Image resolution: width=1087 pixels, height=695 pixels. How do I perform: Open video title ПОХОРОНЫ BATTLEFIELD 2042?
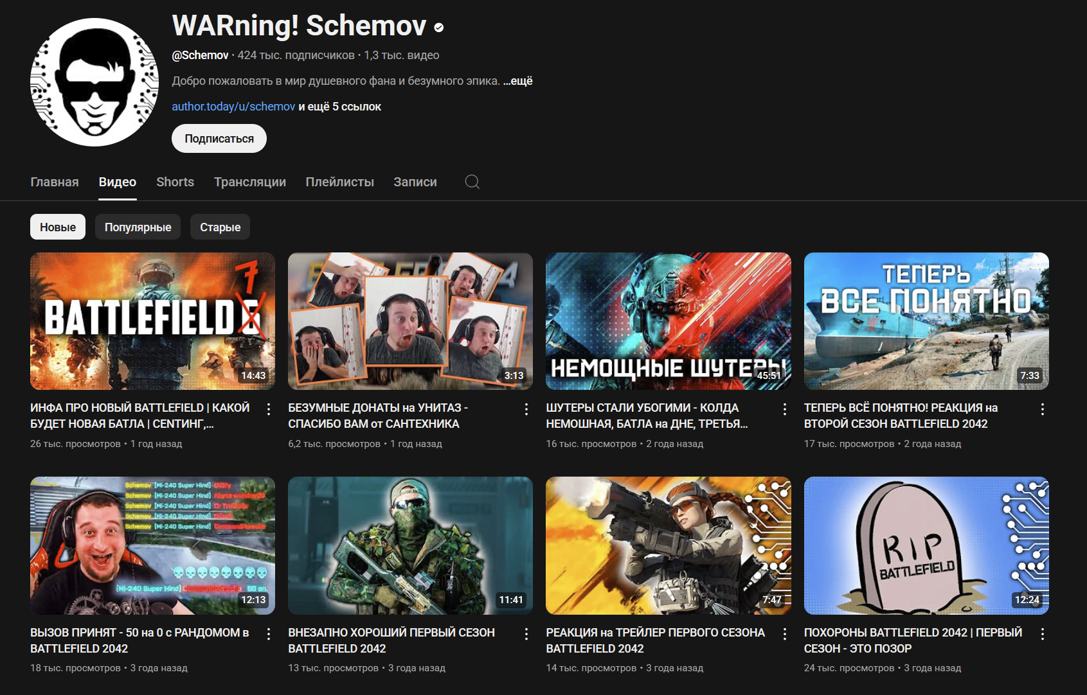click(913, 640)
